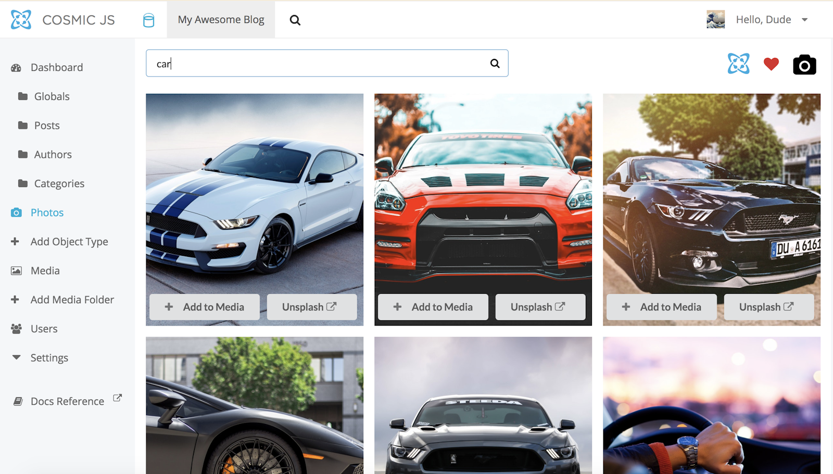
Task: Click the plus icon beside Add Object Type
Action: [15, 242]
